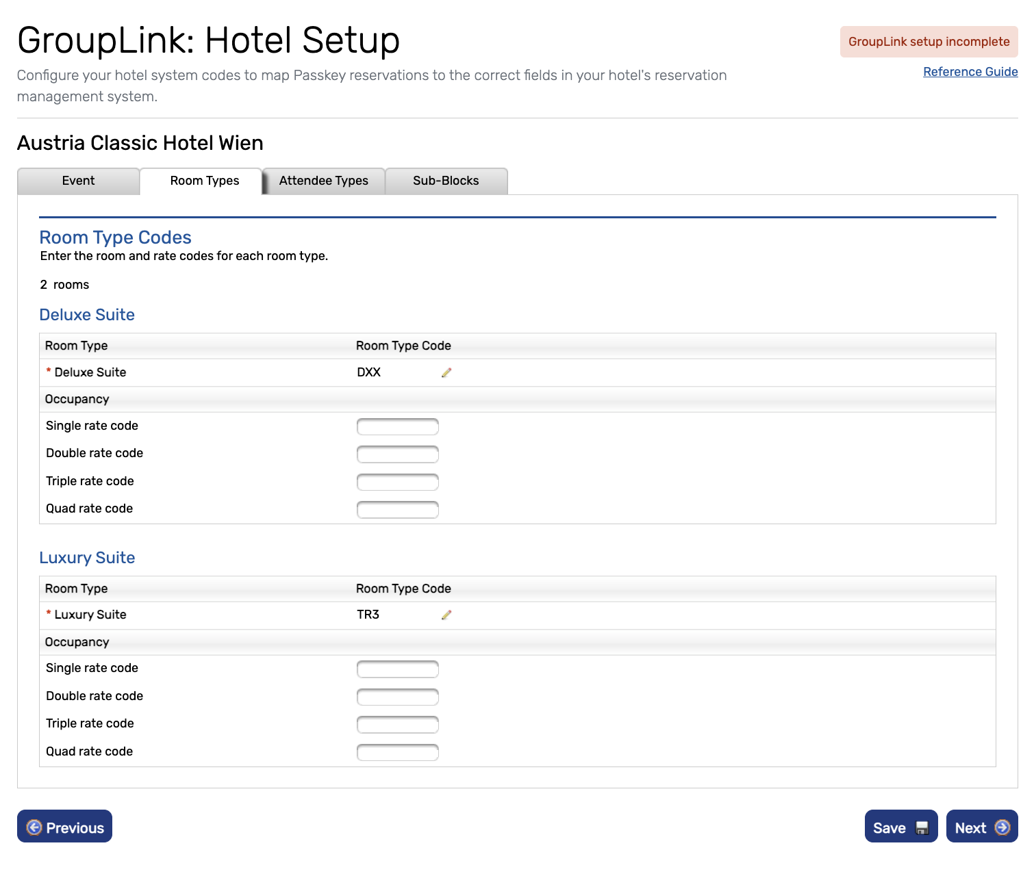The image size is (1034, 876).
Task: Click the Previous button
Action: click(64, 827)
